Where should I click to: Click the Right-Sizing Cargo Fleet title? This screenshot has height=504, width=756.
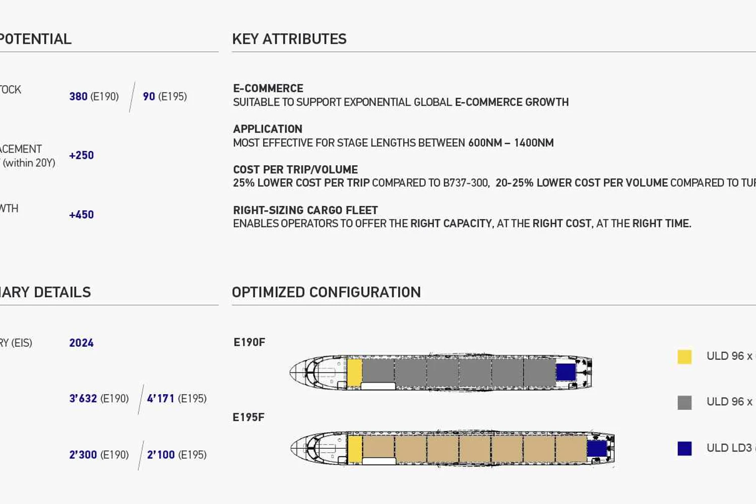(x=305, y=210)
